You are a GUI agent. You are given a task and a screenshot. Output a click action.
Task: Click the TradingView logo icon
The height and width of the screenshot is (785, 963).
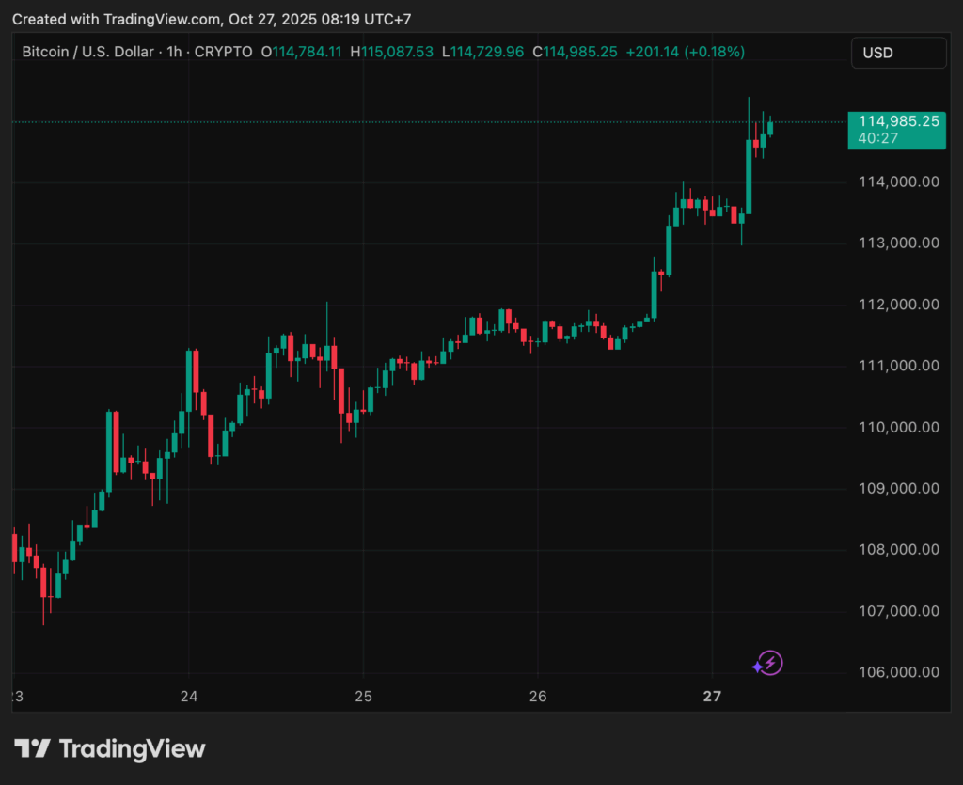click(32, 748)
